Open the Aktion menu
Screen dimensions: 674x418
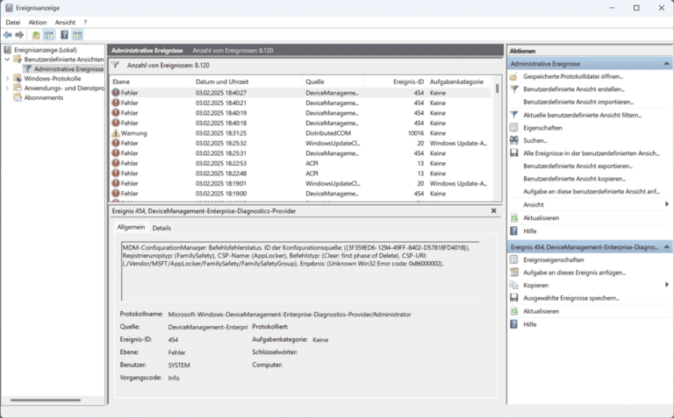pos(38,22)
